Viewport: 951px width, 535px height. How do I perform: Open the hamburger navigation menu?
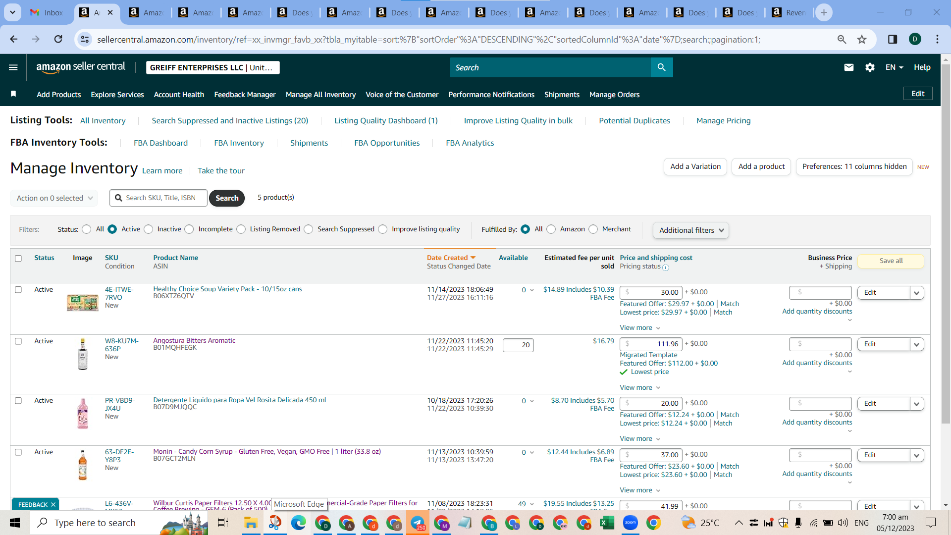(13, 67)
